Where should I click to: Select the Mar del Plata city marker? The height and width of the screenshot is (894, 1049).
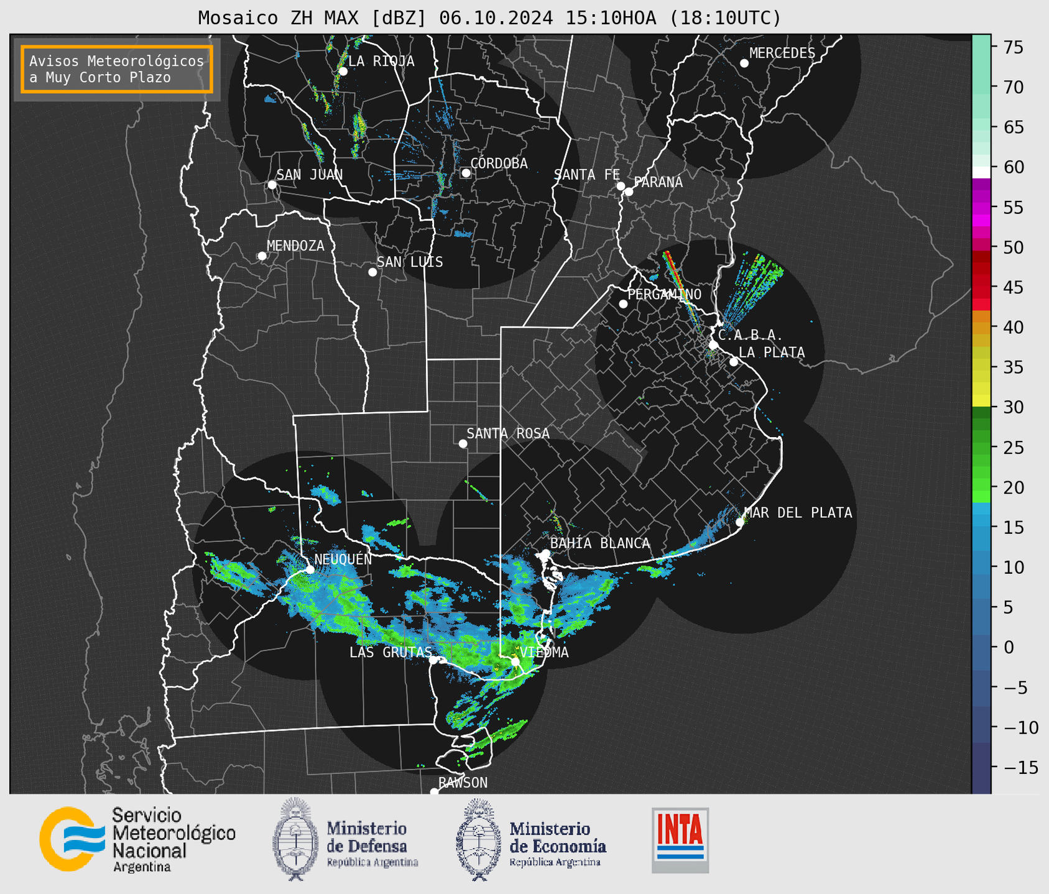tap(740, 522)
